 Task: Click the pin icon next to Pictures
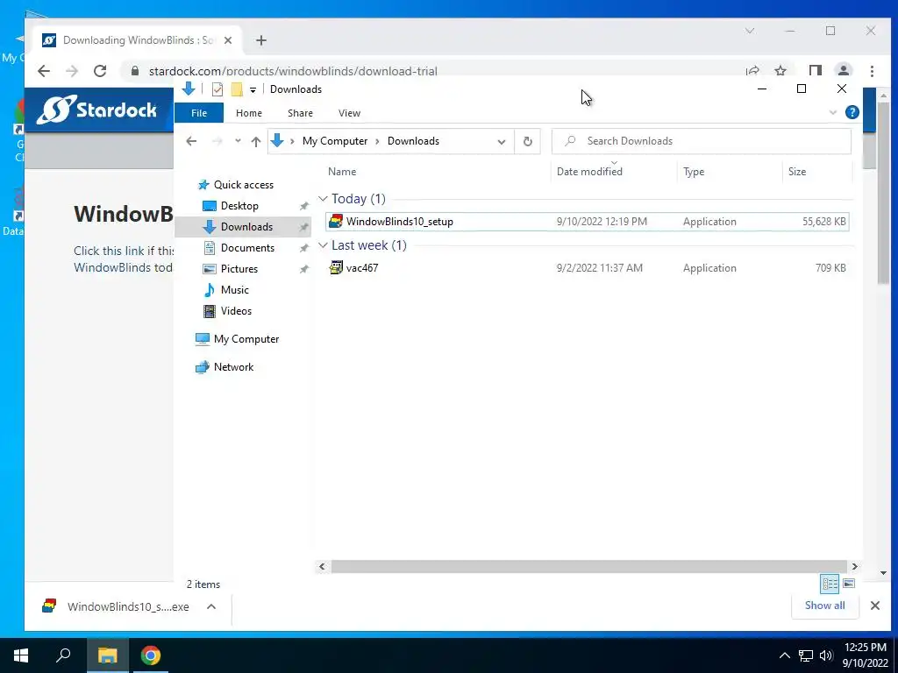tap(304, 270)
